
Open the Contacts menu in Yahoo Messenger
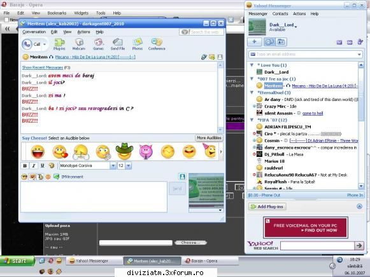tap(280, 13)
